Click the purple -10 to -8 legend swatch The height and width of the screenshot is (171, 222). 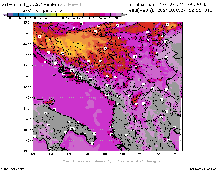[x=10, y=15]
